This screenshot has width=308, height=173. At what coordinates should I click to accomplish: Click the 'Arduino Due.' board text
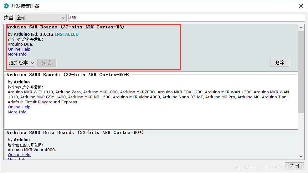point(20,44)
